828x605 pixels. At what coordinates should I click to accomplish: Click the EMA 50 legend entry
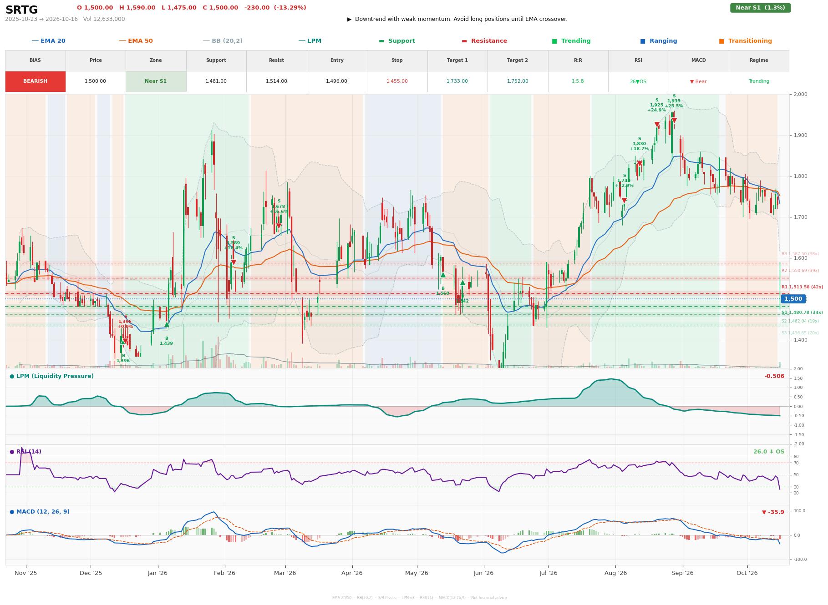[136, 41]
